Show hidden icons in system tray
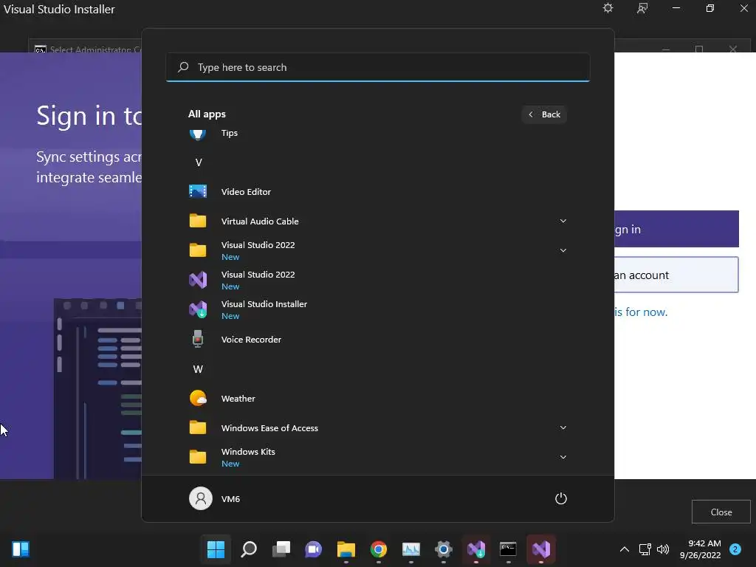 [625, 549]
